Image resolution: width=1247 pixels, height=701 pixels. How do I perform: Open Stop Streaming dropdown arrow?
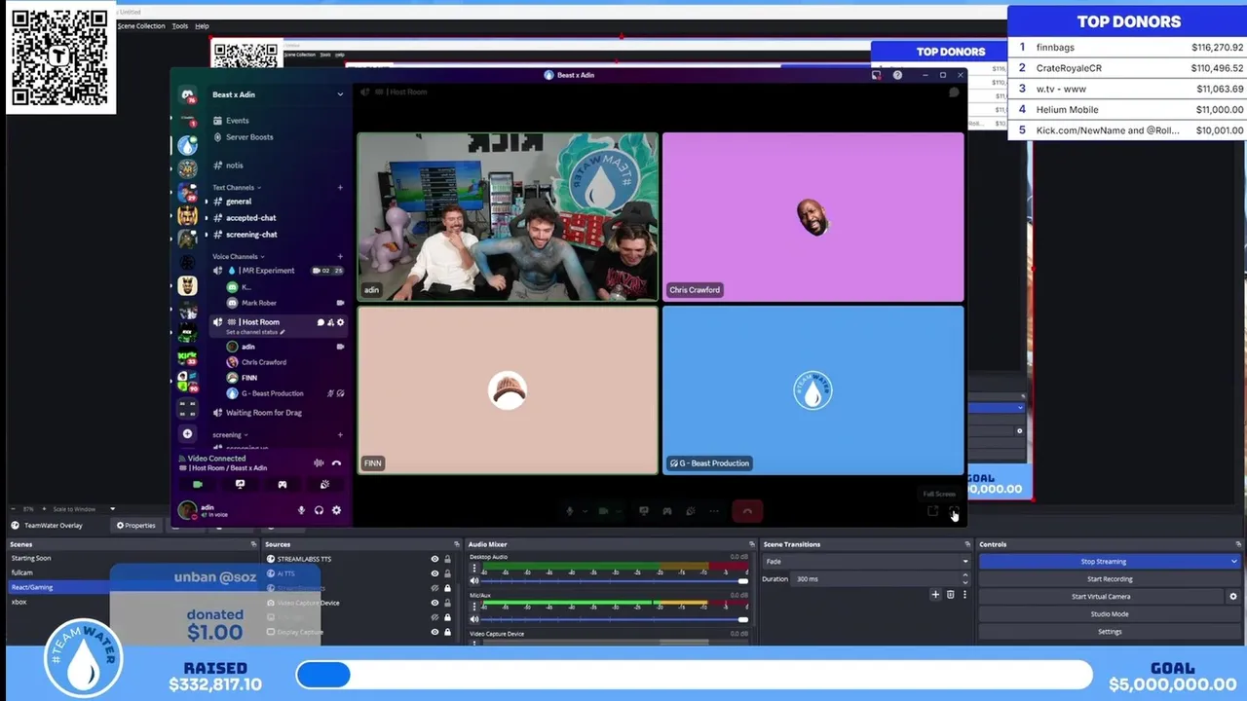[1233, 562]
